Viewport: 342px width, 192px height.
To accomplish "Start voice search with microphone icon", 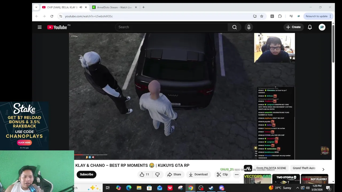I will point(249,27).
